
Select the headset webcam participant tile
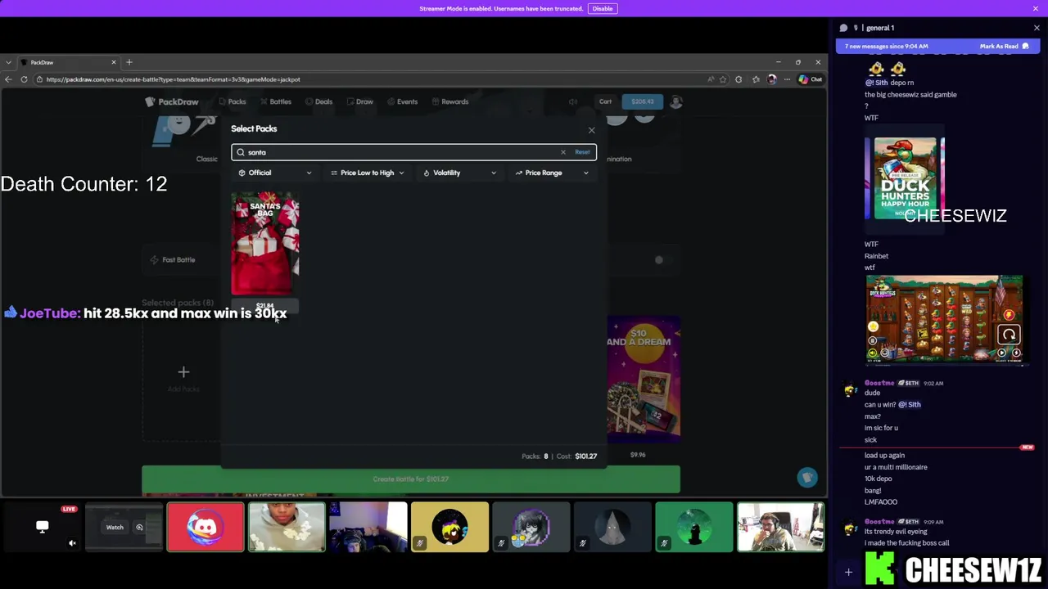click(x=368, y=528)
